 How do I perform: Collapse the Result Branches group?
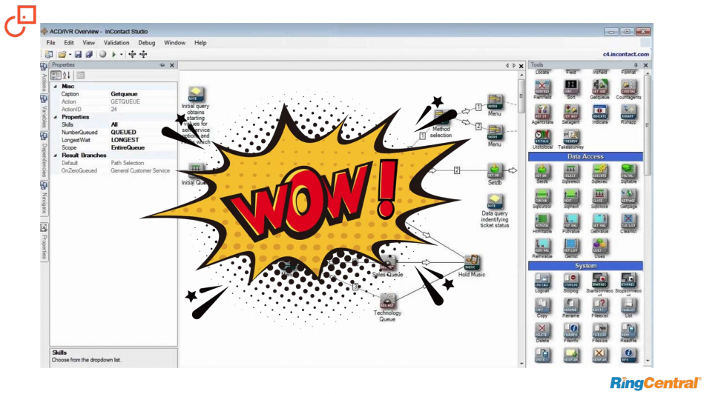point(56,156)
